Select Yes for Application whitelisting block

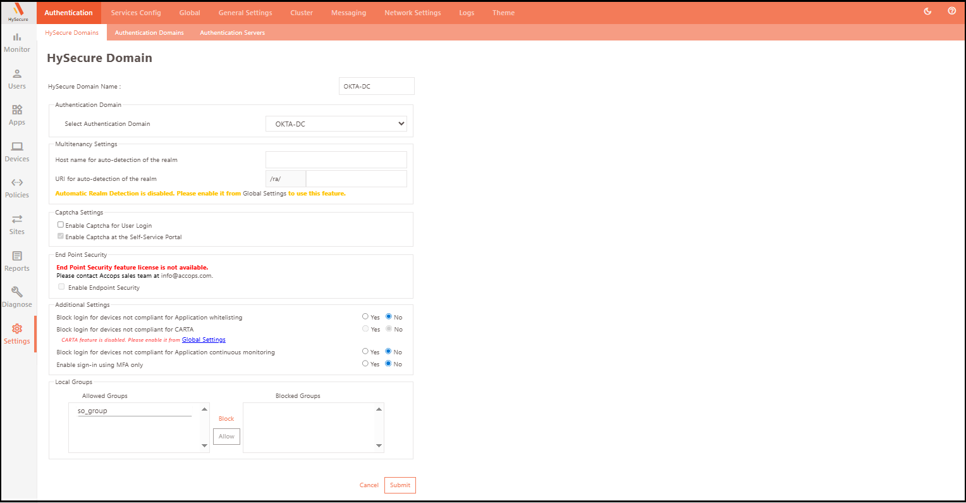pyautogui.click(x=365, y=316)
